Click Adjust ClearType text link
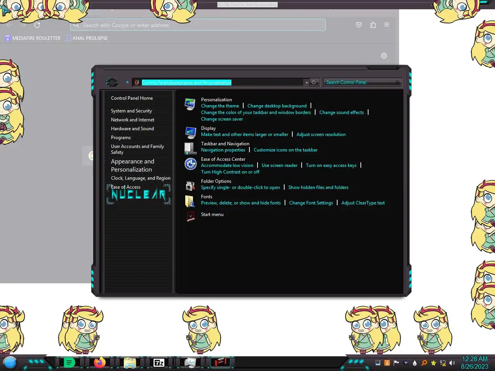 pos(363,203)
